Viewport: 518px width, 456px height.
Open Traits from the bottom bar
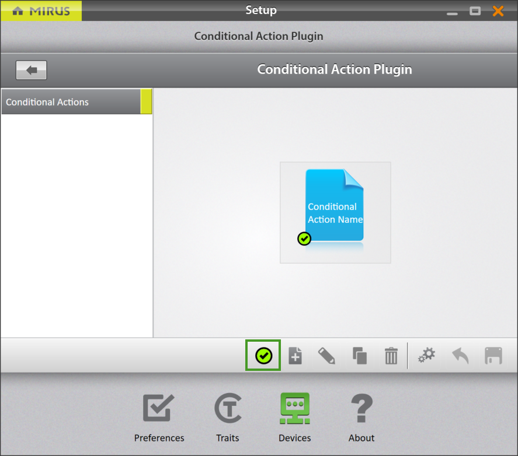[x=227, y=408]
